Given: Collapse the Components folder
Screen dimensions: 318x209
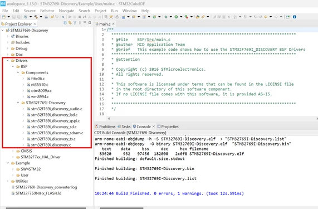Looking at the screenshot, I should [18, 72].
